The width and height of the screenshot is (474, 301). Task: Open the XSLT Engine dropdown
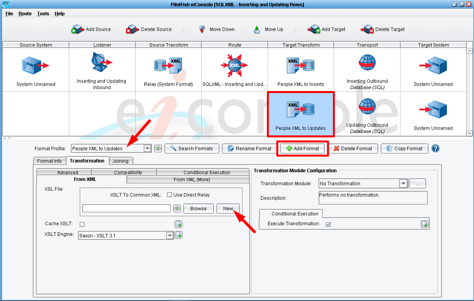(x=170, y=235)
